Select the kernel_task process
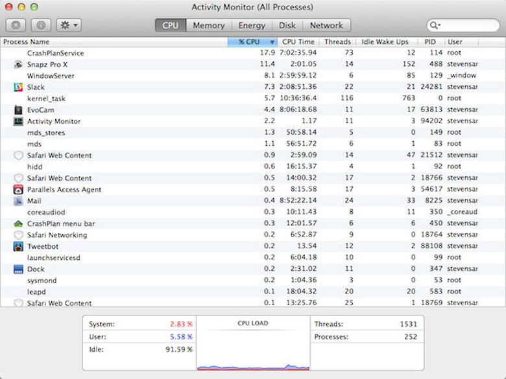This screenshot has width=506, height=379. click(253, 98)
